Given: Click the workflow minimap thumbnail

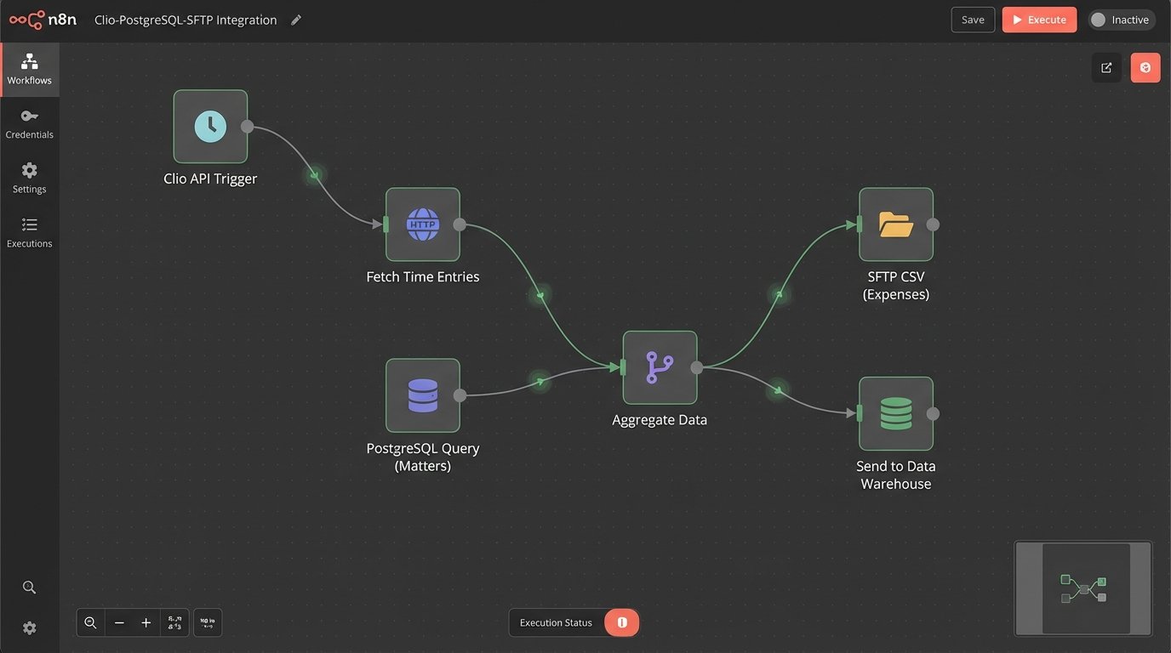Looking at the screenshot, I should point(1083,588).
